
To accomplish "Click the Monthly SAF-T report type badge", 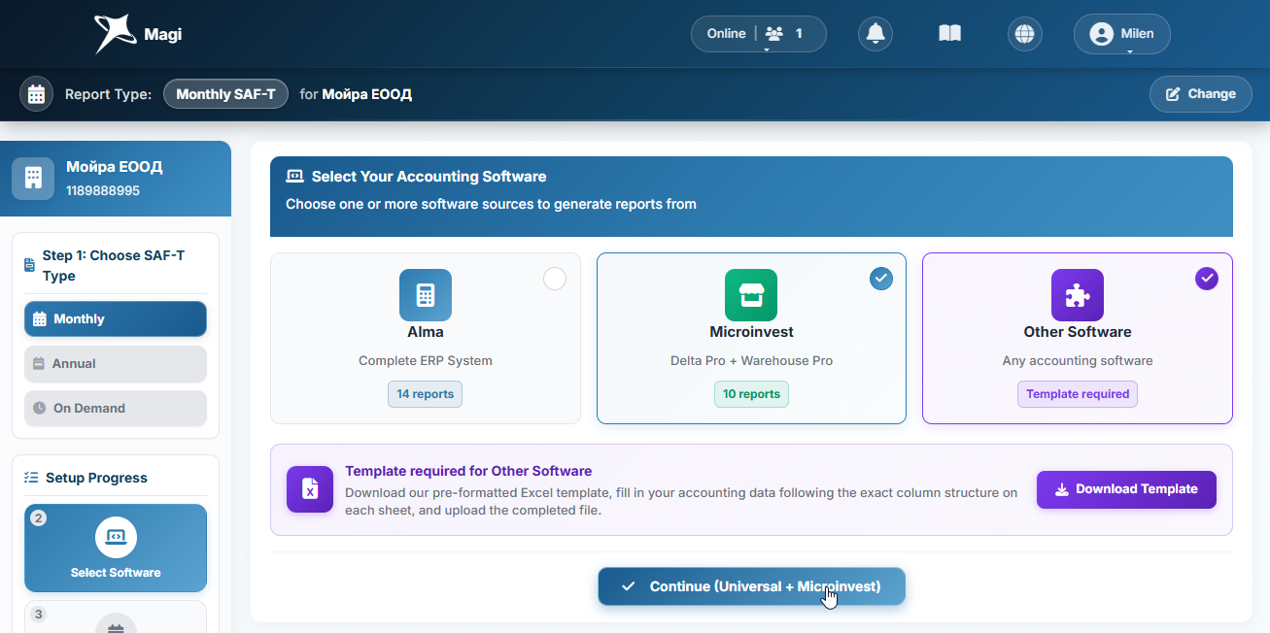I will pos(225,94).
